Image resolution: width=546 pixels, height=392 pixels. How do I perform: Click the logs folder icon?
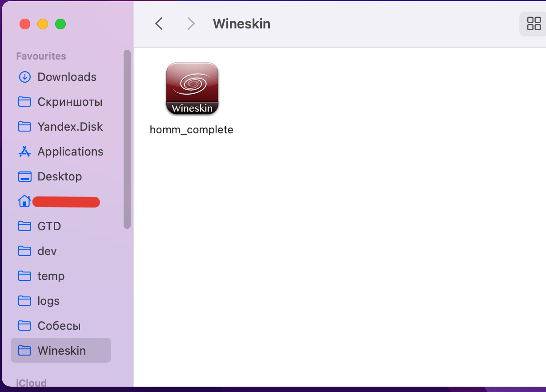click(24, 301)
